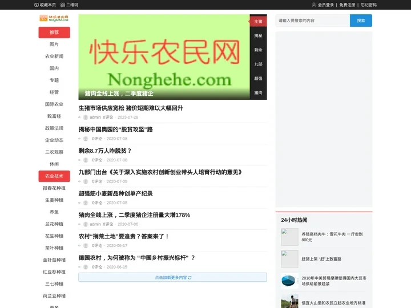Open the 推荐 sidebar category
This screenshot has width=411, height=308.
(54, 33)
